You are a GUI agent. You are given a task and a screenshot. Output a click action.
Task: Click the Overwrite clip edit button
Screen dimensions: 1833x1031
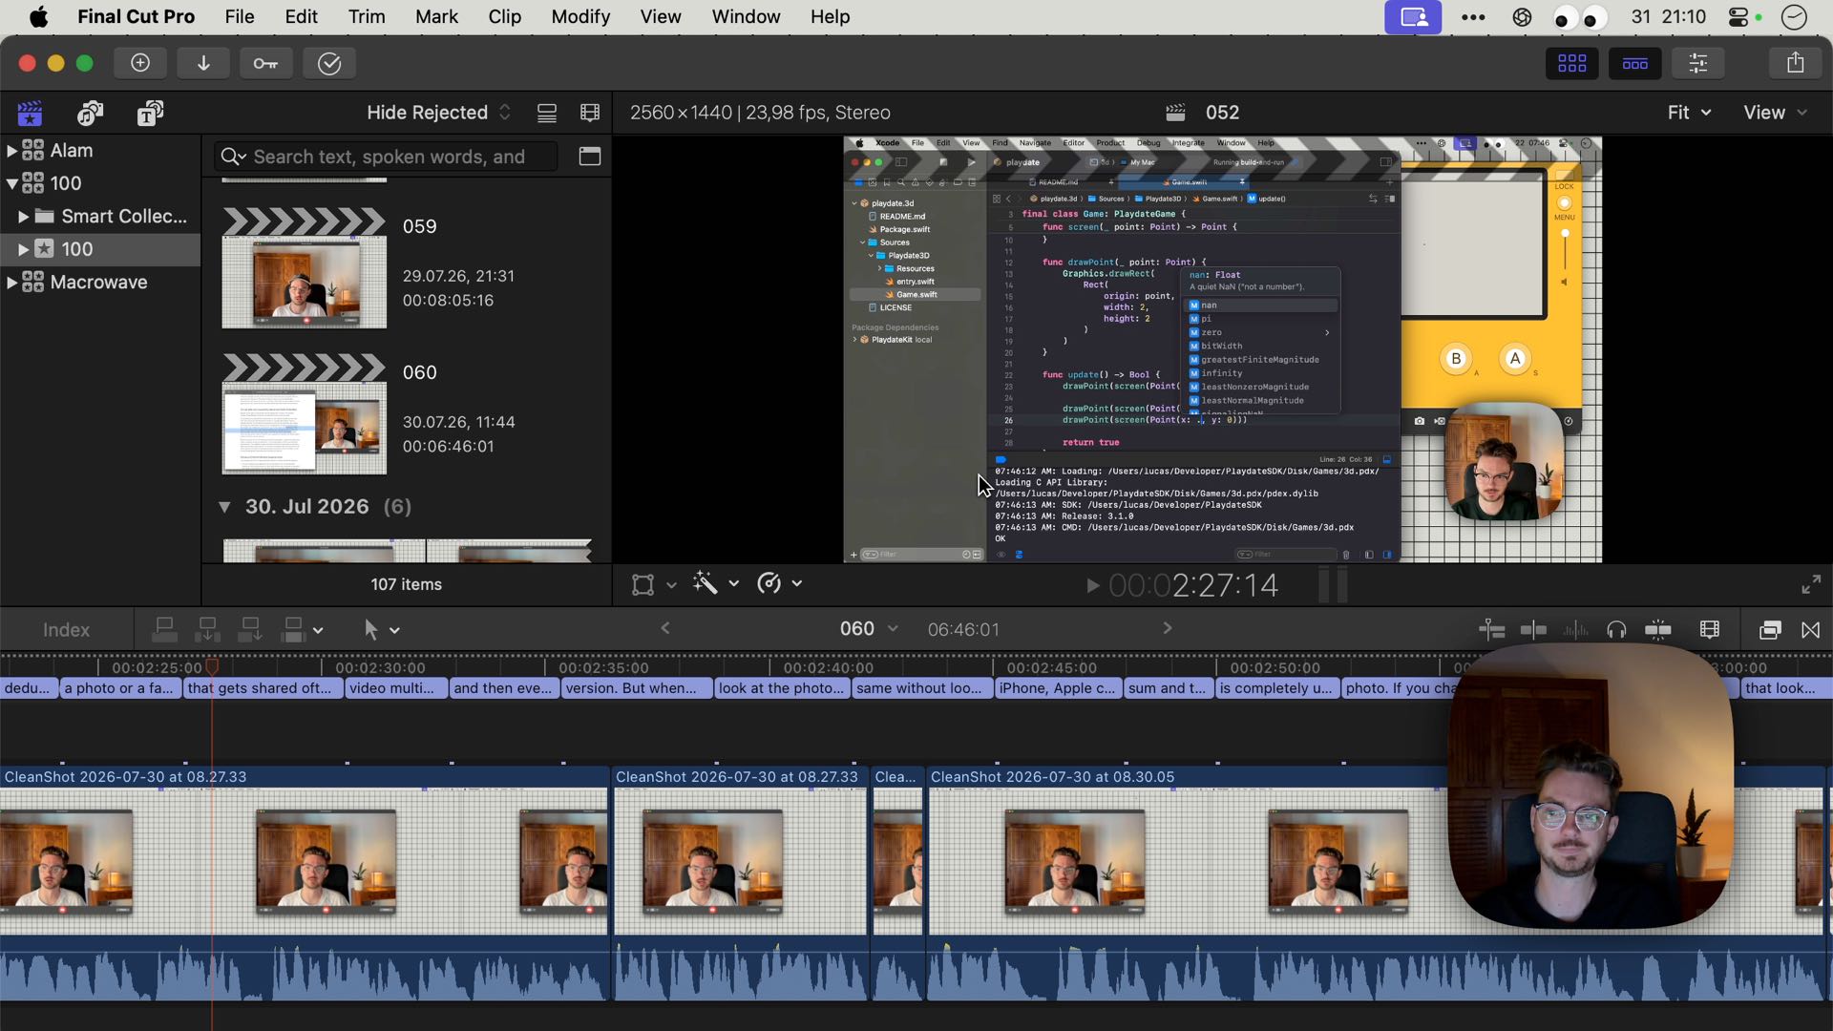tap(294, 630)
